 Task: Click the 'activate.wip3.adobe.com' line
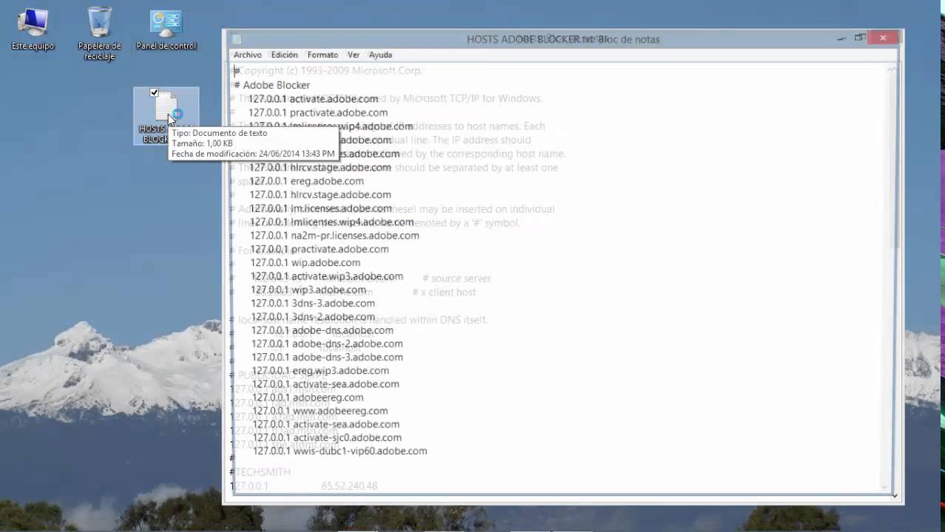(x=327, y=276)
